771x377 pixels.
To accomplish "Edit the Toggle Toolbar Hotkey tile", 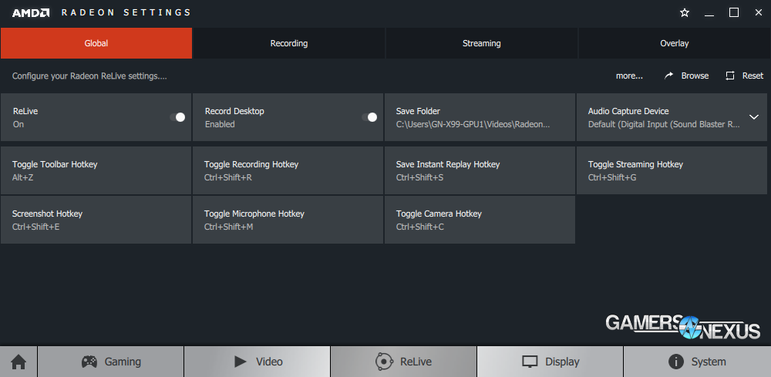I will (x=96, y=170).
